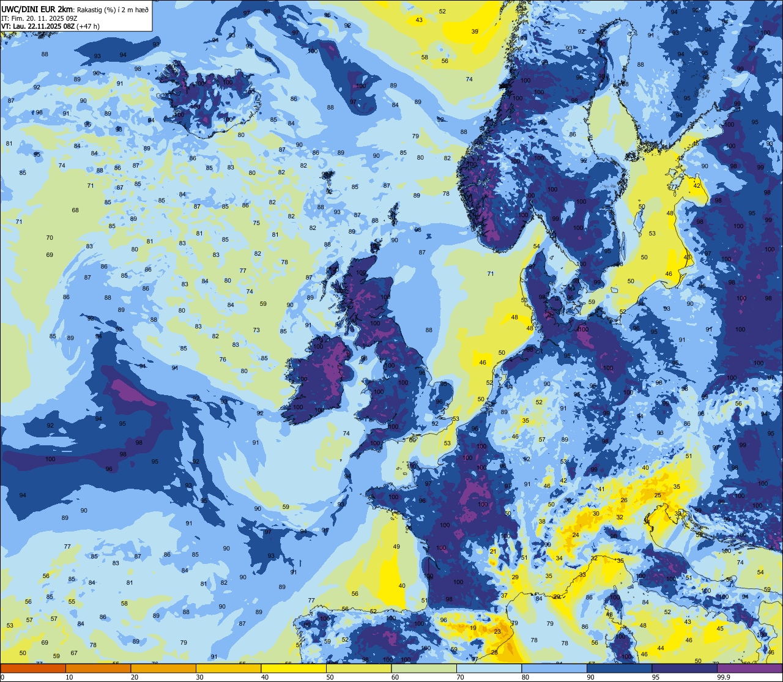The image size is (783, 682).
Task: Click the purple above-99.9% legend segment
Action: click(x=749, y=668)
